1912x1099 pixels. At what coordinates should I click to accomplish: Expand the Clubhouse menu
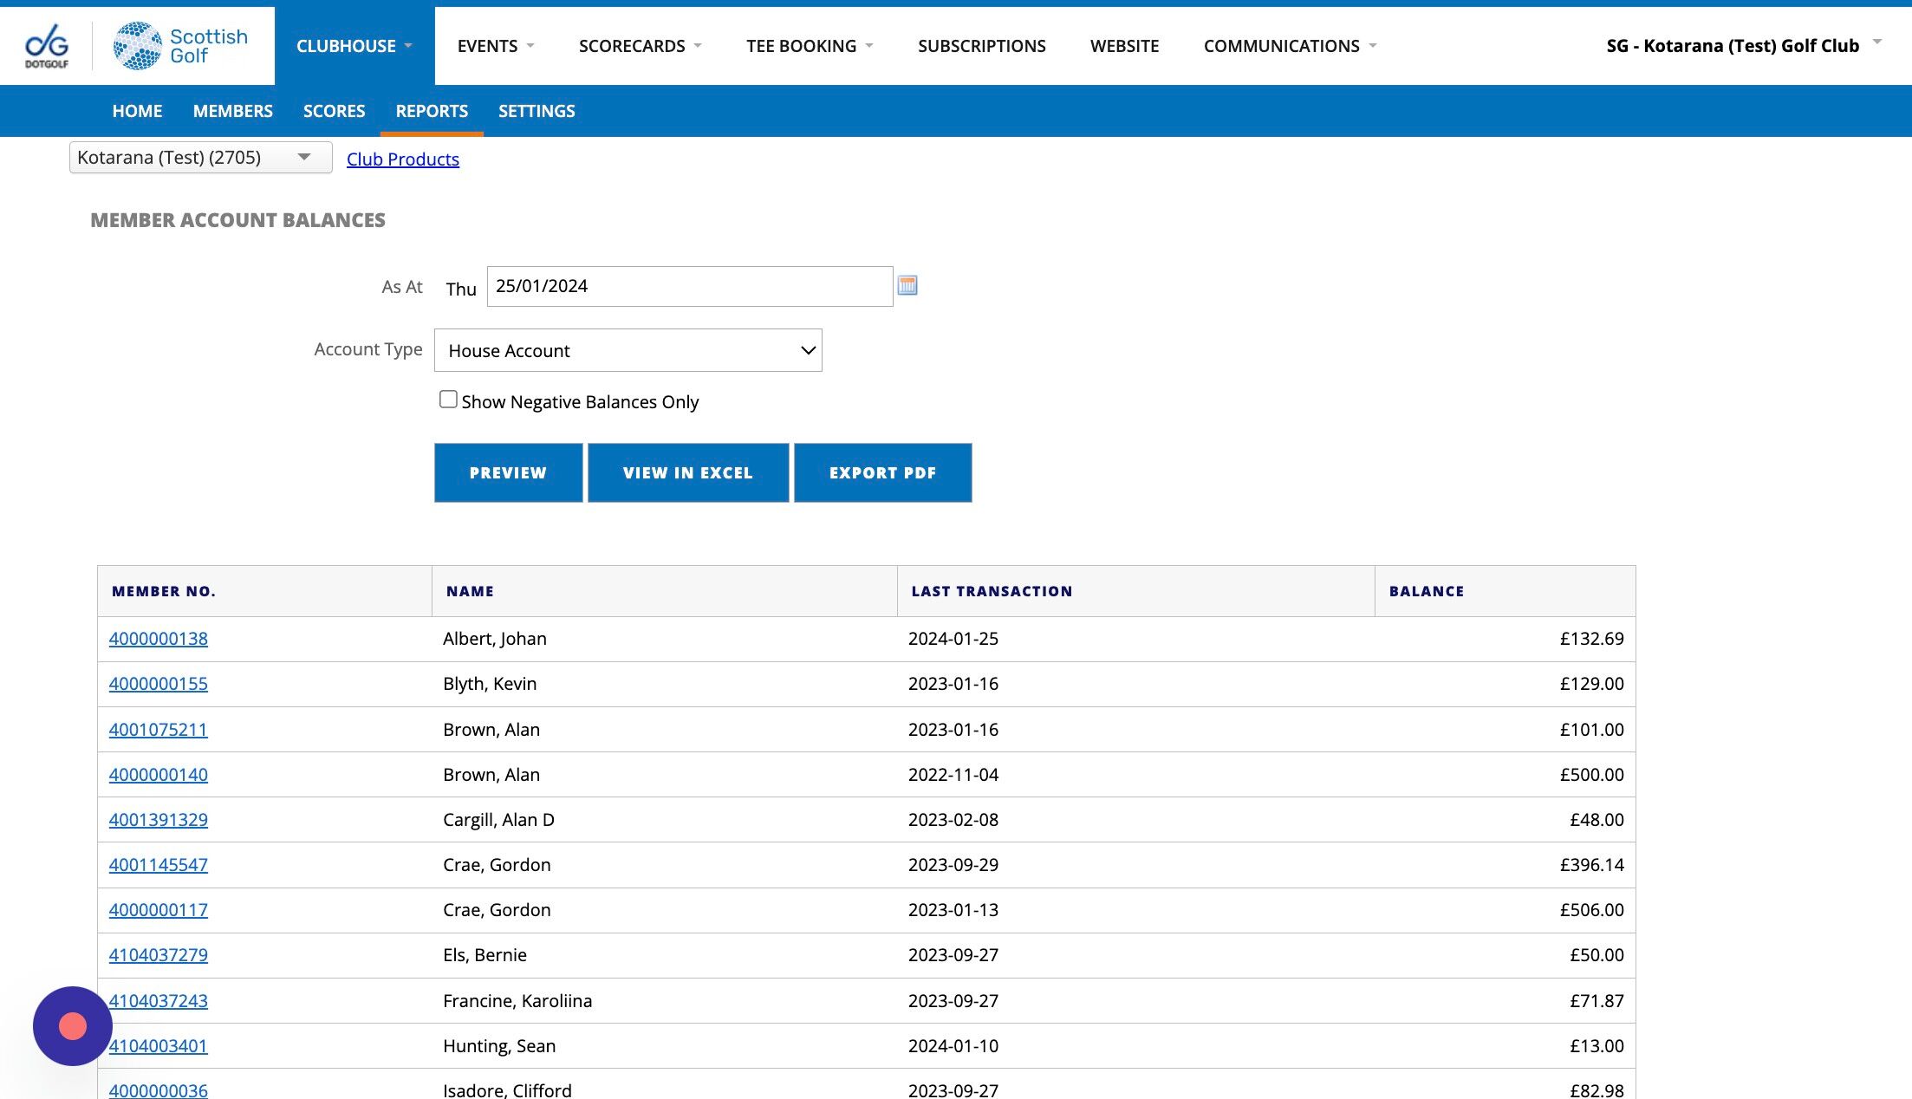(x=354, y=46)
